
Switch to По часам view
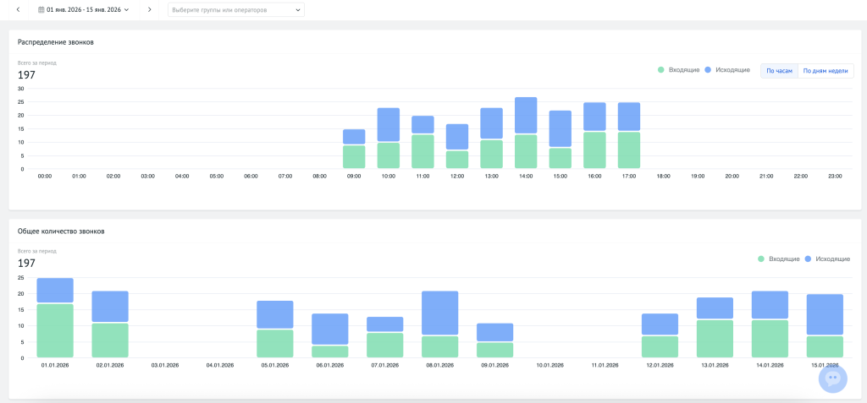pyautogui.click(x=779, y=71)
